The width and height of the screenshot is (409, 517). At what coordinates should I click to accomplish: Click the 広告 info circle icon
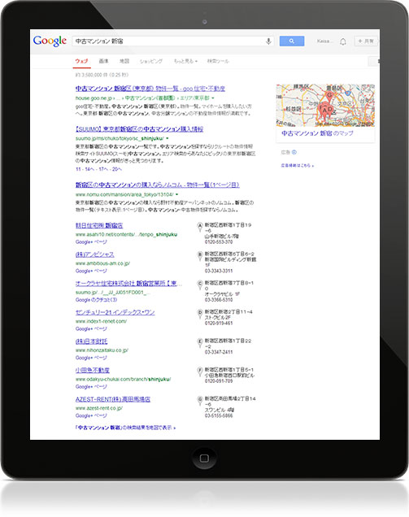tap(294, 152)
